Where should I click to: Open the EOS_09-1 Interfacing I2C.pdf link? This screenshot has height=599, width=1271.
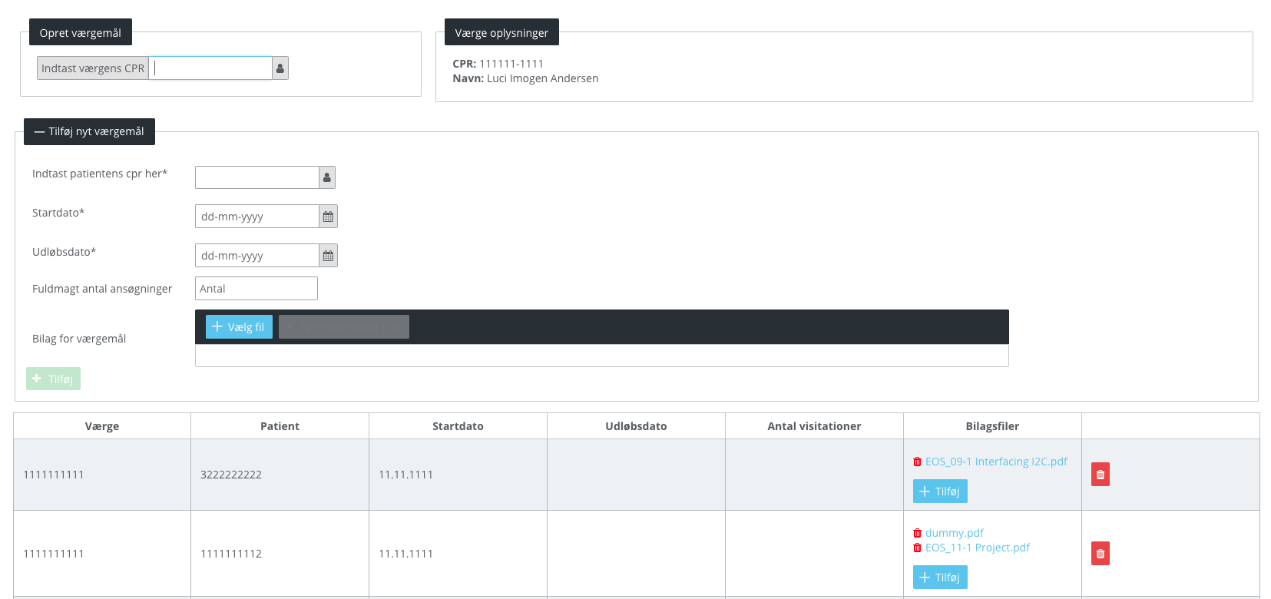(996, 462)
